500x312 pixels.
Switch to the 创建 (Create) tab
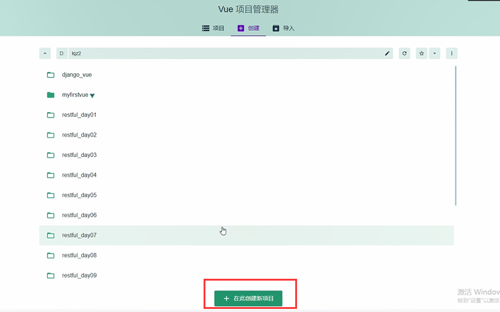248,28
